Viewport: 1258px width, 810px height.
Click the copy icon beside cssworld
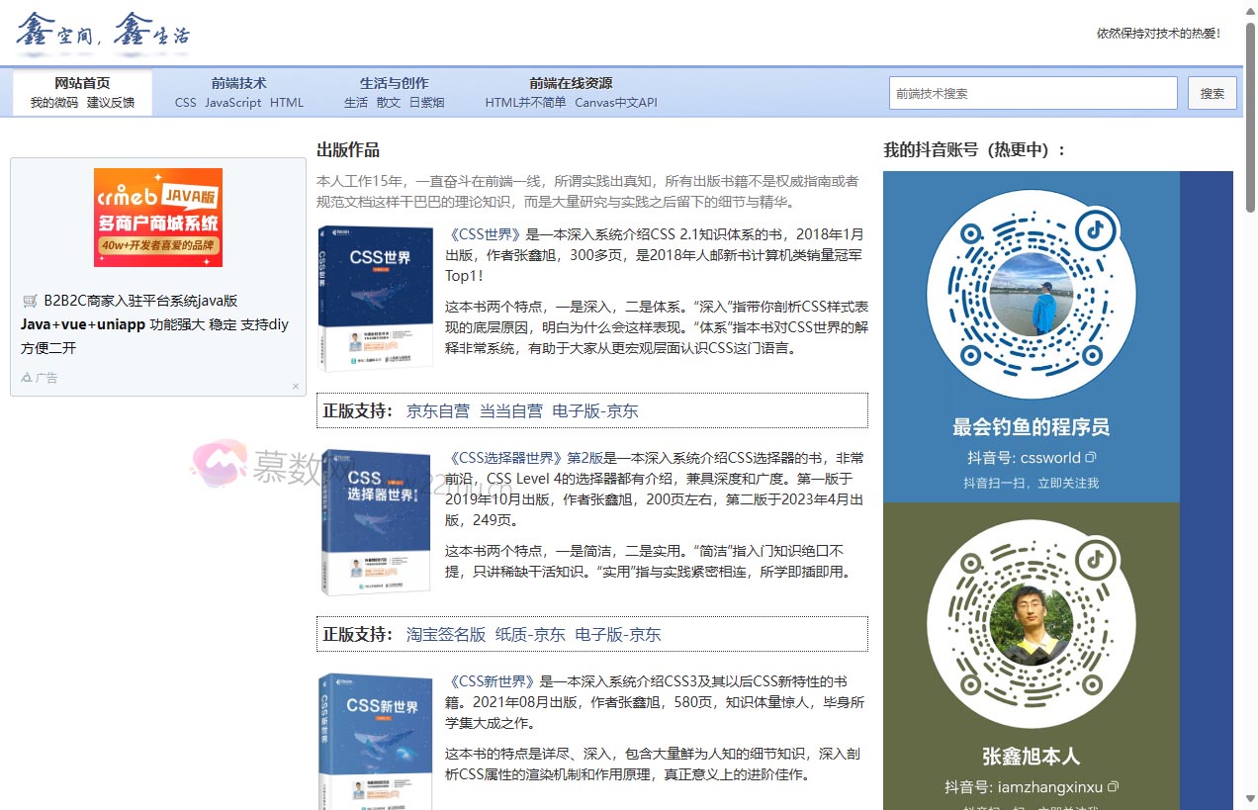[1091, 458]
